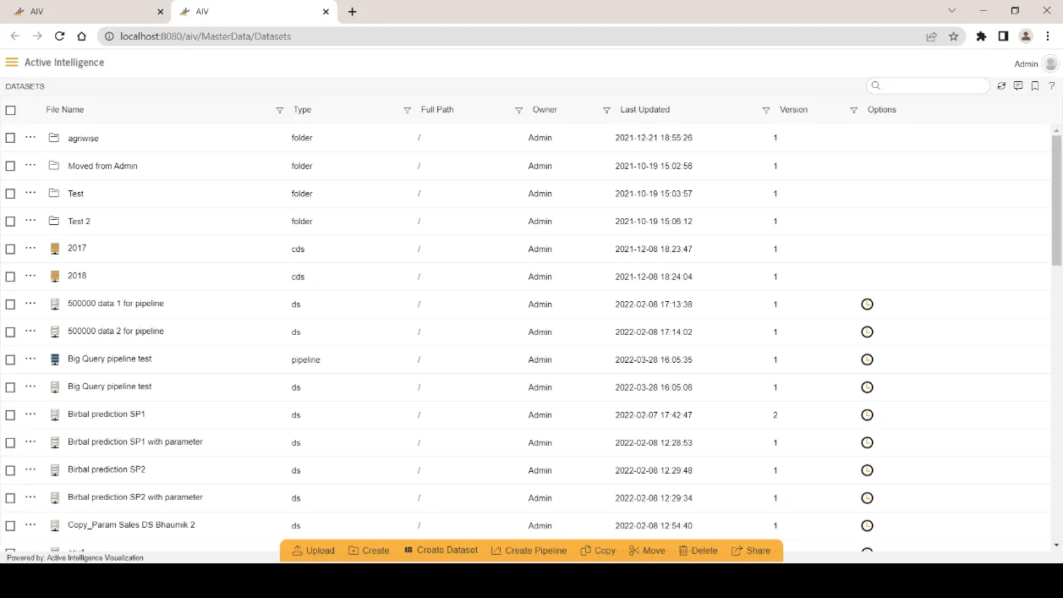Click the refresh icon next to search box

[1001, 86]
